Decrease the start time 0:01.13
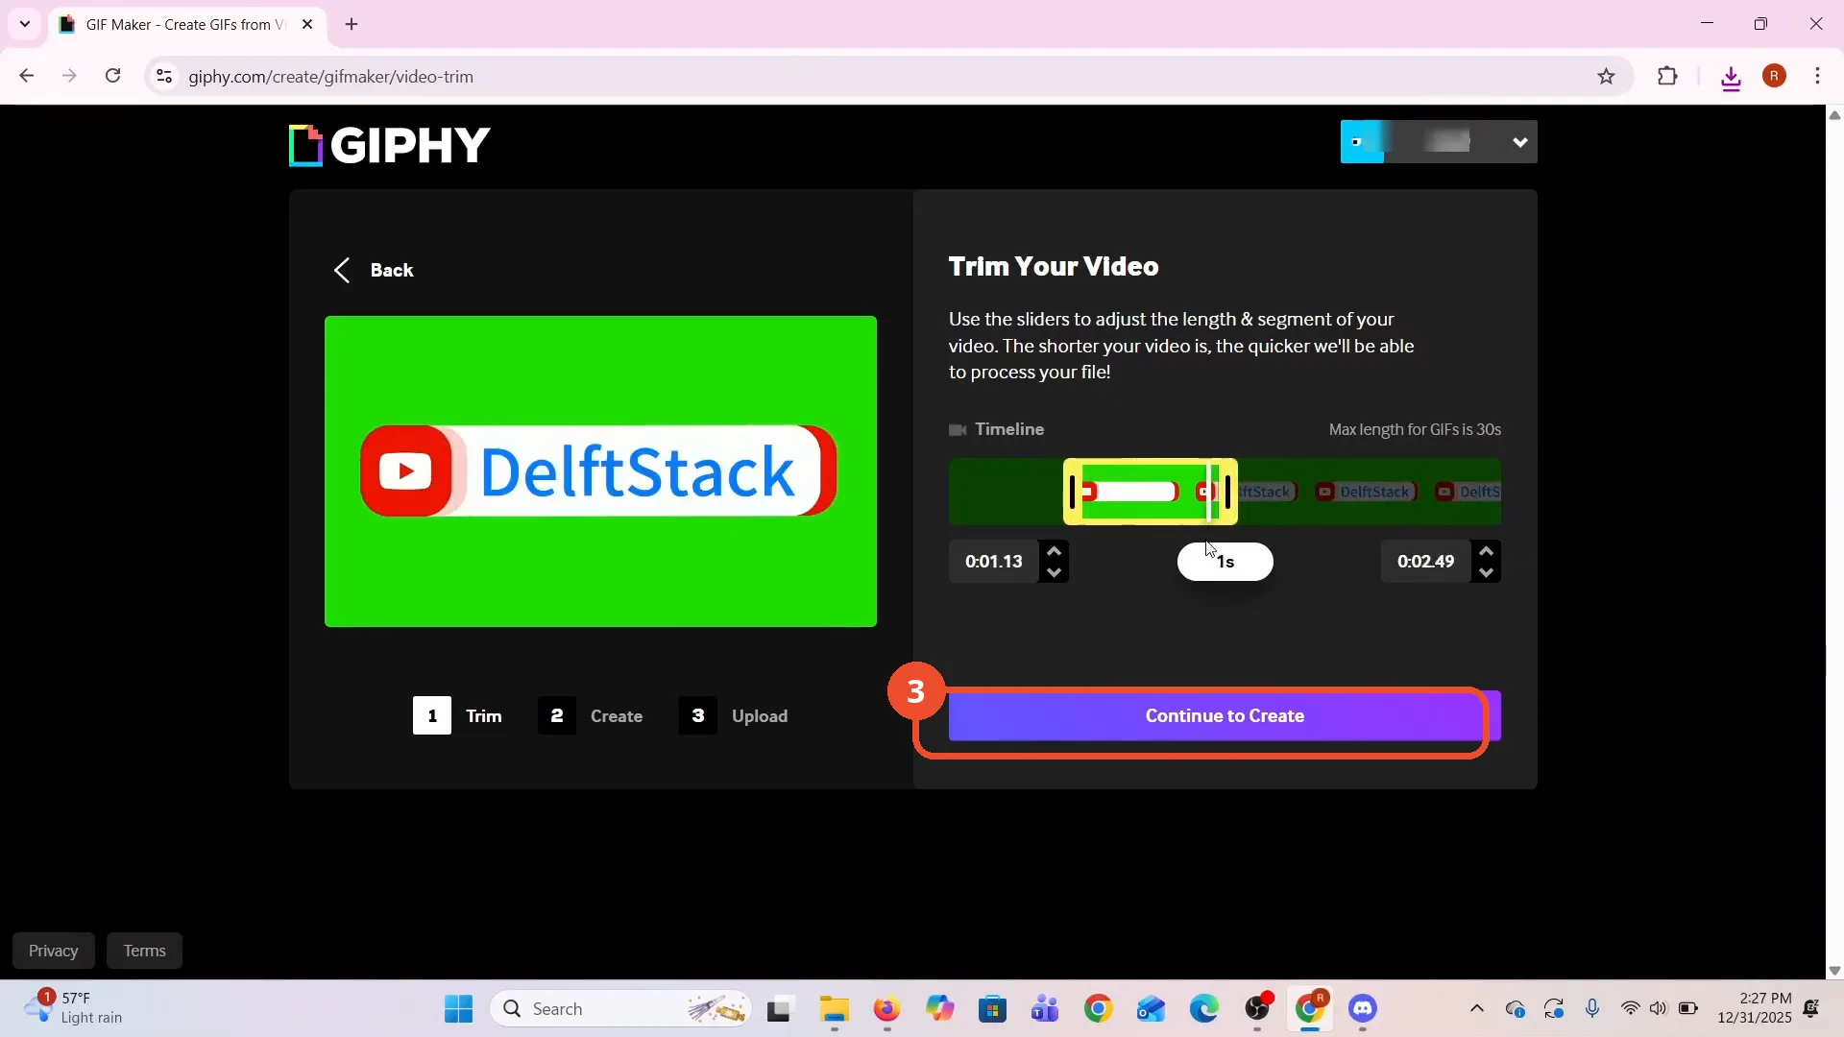 (x=1054, y=572)
